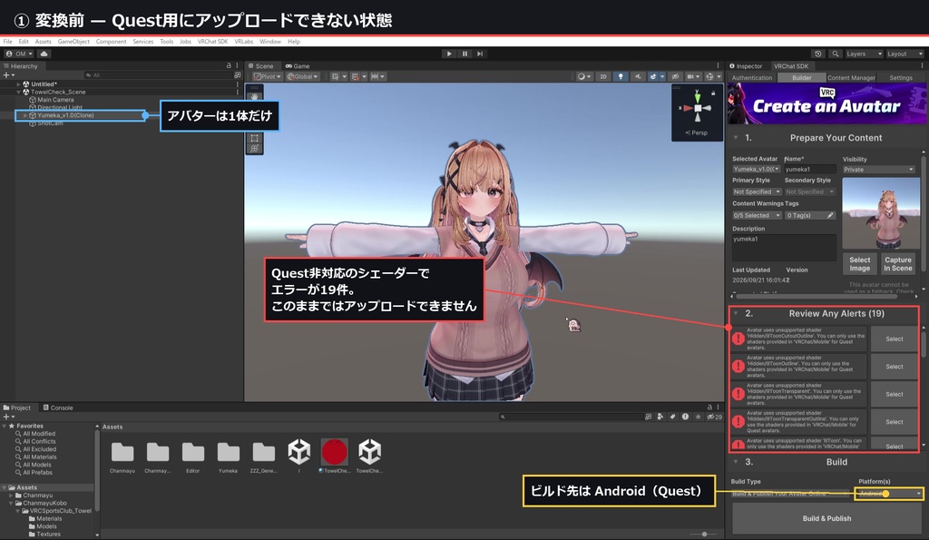
Task: Open the Layers dropdown
Action: [x=864, y=54]
